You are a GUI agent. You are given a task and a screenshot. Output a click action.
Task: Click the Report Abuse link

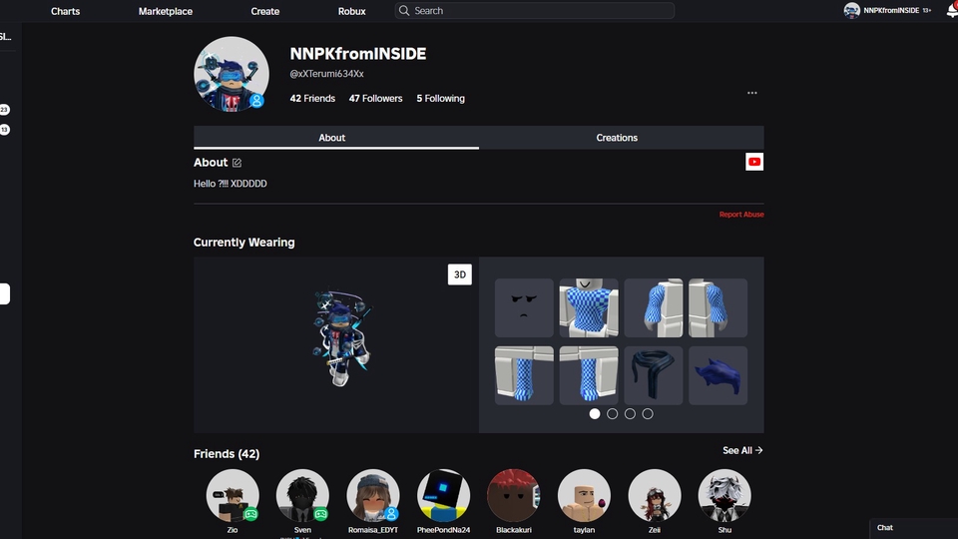[741, 215]
